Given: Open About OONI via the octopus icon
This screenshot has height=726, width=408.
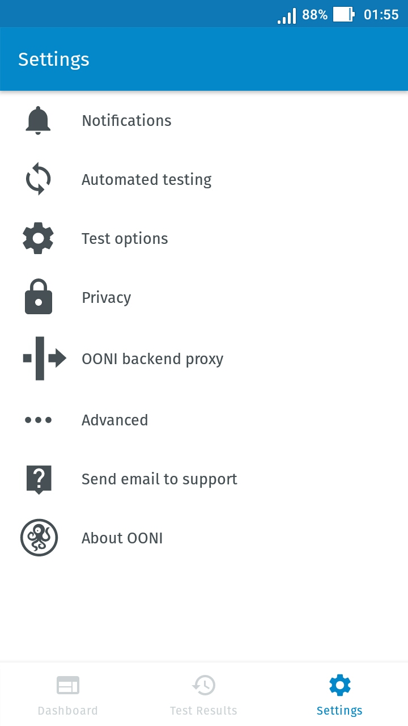Looking at the screenshot, I should (x=39, y=537).
